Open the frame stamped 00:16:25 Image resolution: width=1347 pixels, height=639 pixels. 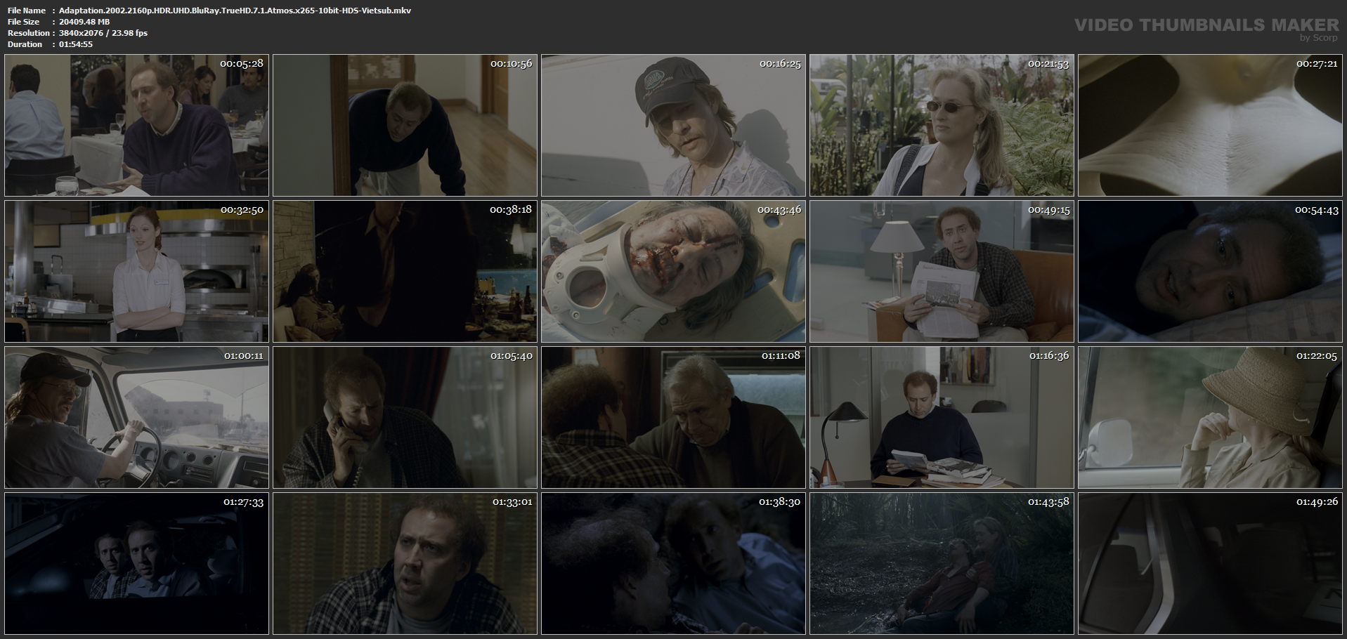[673, 126]
